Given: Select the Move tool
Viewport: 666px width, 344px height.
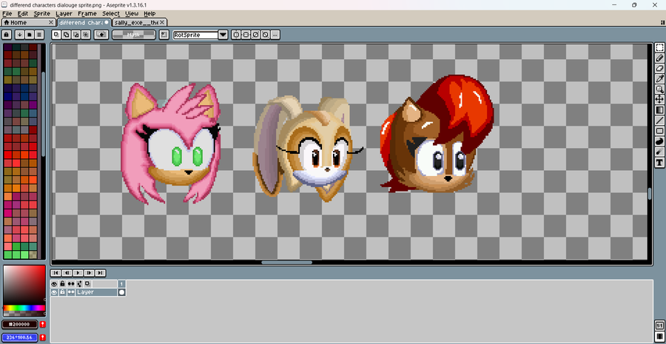Looking at the screenshot, I should (659, 99).
